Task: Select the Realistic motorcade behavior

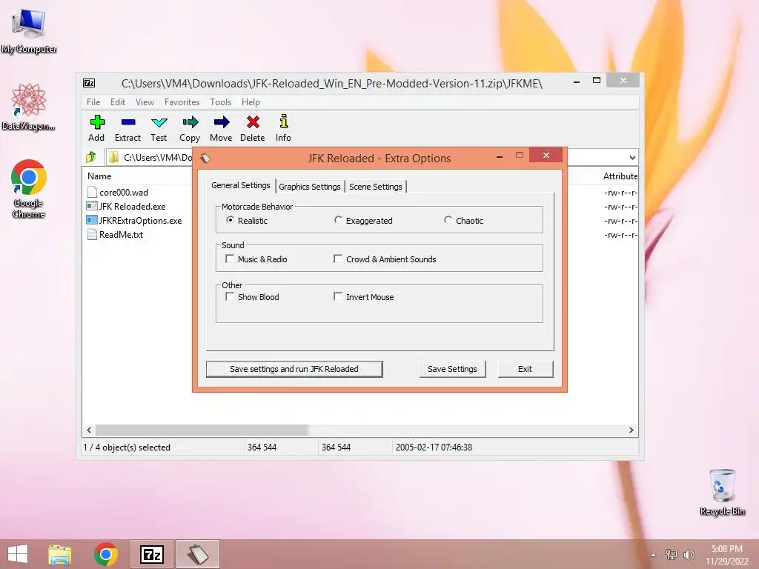Action: click(230, 220)
